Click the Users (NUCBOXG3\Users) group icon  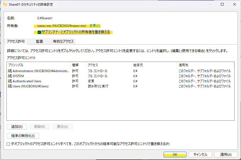[x=10, y=86]
